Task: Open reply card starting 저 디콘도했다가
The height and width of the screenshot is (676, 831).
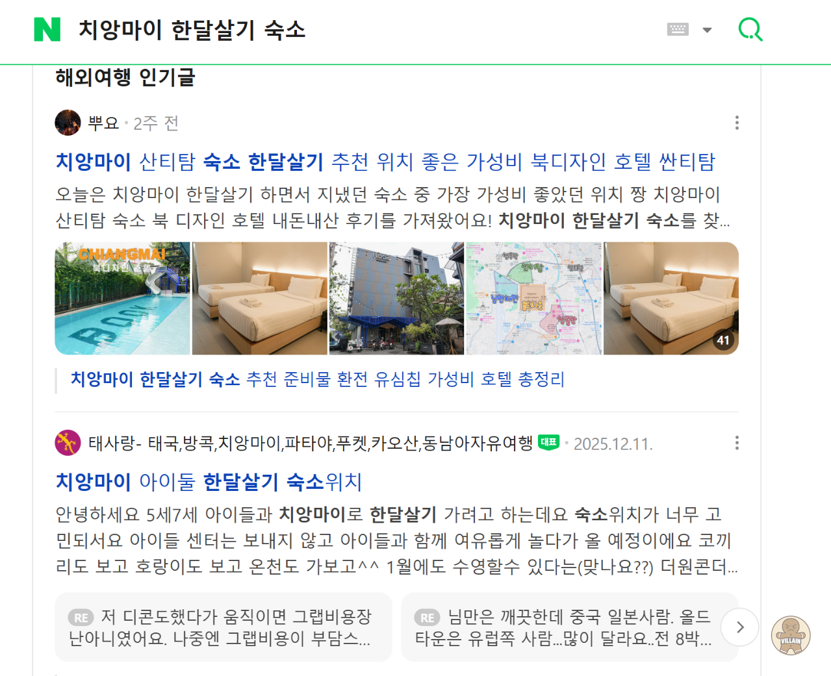Action: [224, 627]
